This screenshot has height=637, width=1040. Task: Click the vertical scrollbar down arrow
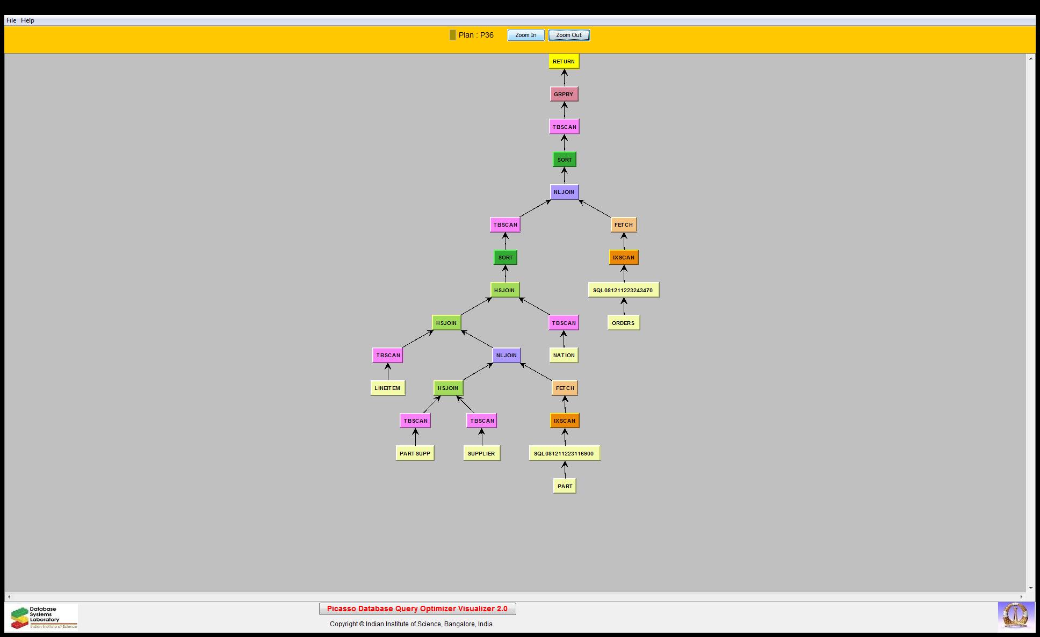click(1030, 588)
